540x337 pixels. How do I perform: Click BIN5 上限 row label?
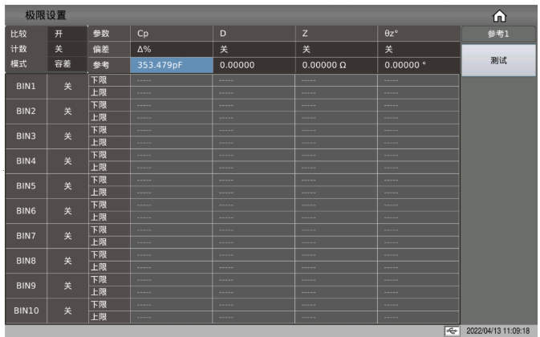109,193
